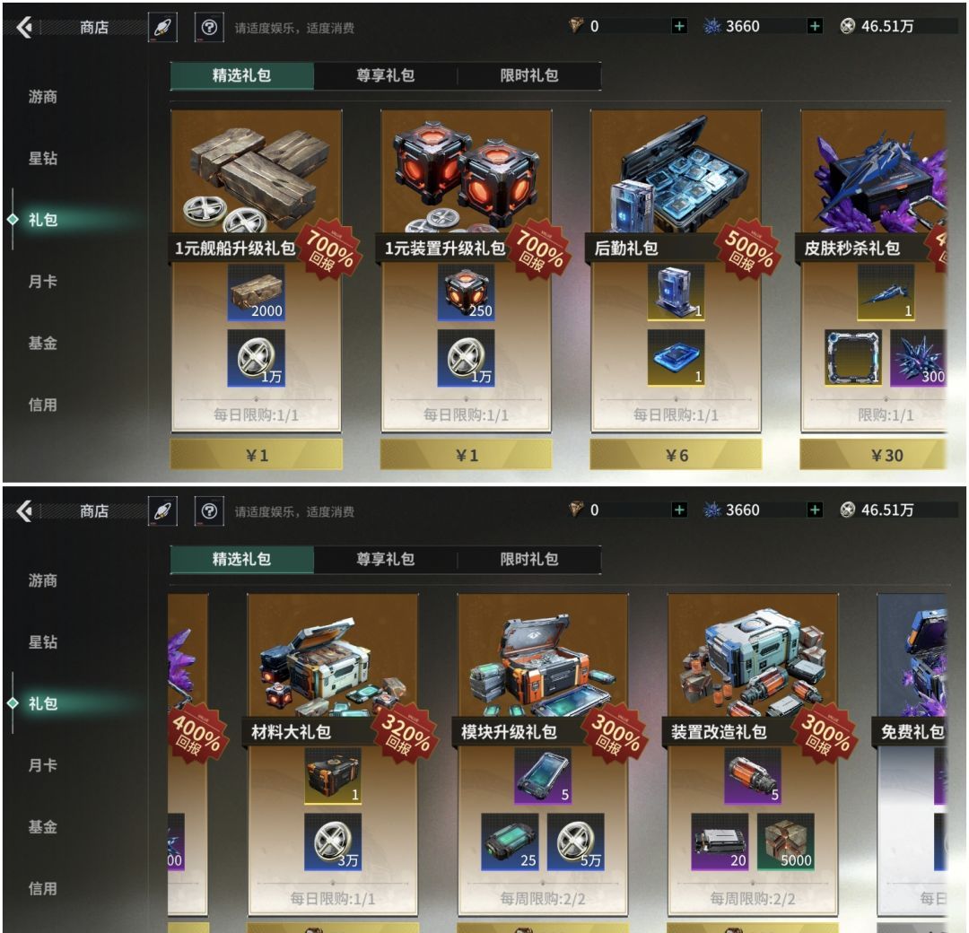Select the blue chip item in 后勤礼包
Screen dimensions: 969x933
tap(677, 358)
